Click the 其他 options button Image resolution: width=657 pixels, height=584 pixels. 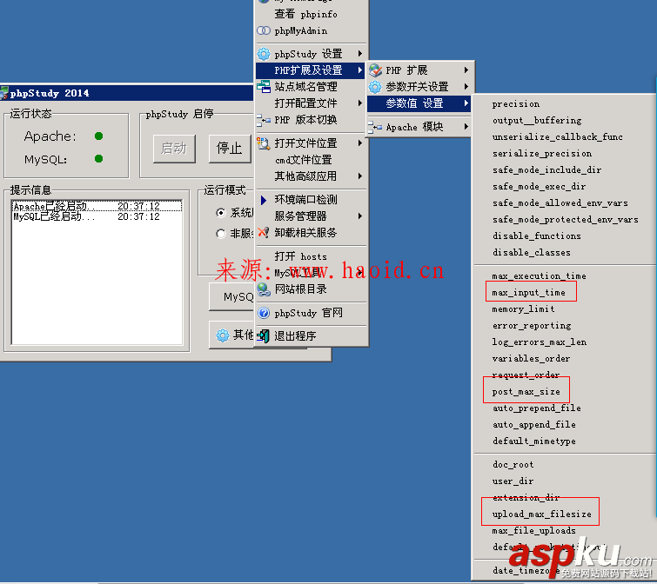point(231,335)
